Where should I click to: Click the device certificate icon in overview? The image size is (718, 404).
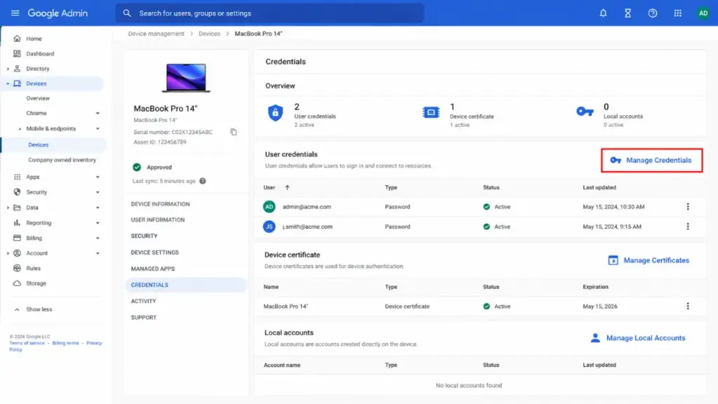431,112
